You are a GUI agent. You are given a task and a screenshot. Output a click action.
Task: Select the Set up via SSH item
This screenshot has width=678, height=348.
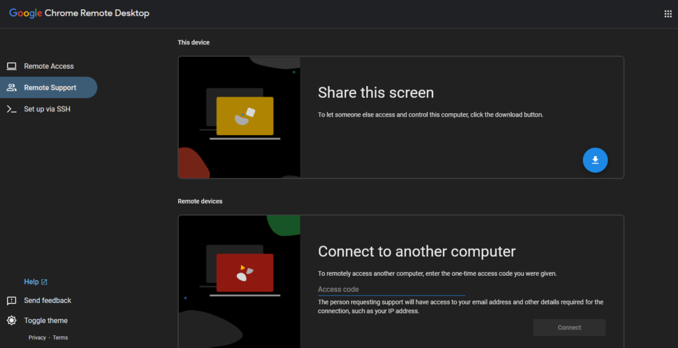click(47, 109)
